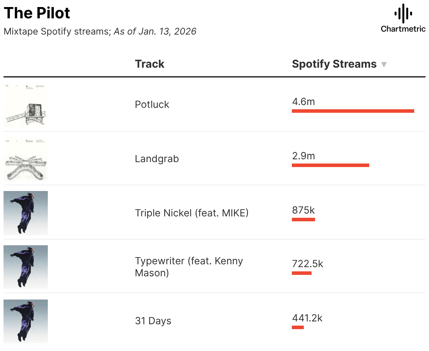Click the 722.5k stream count
This screenshot has height=351, width=429.
[307, 264]
